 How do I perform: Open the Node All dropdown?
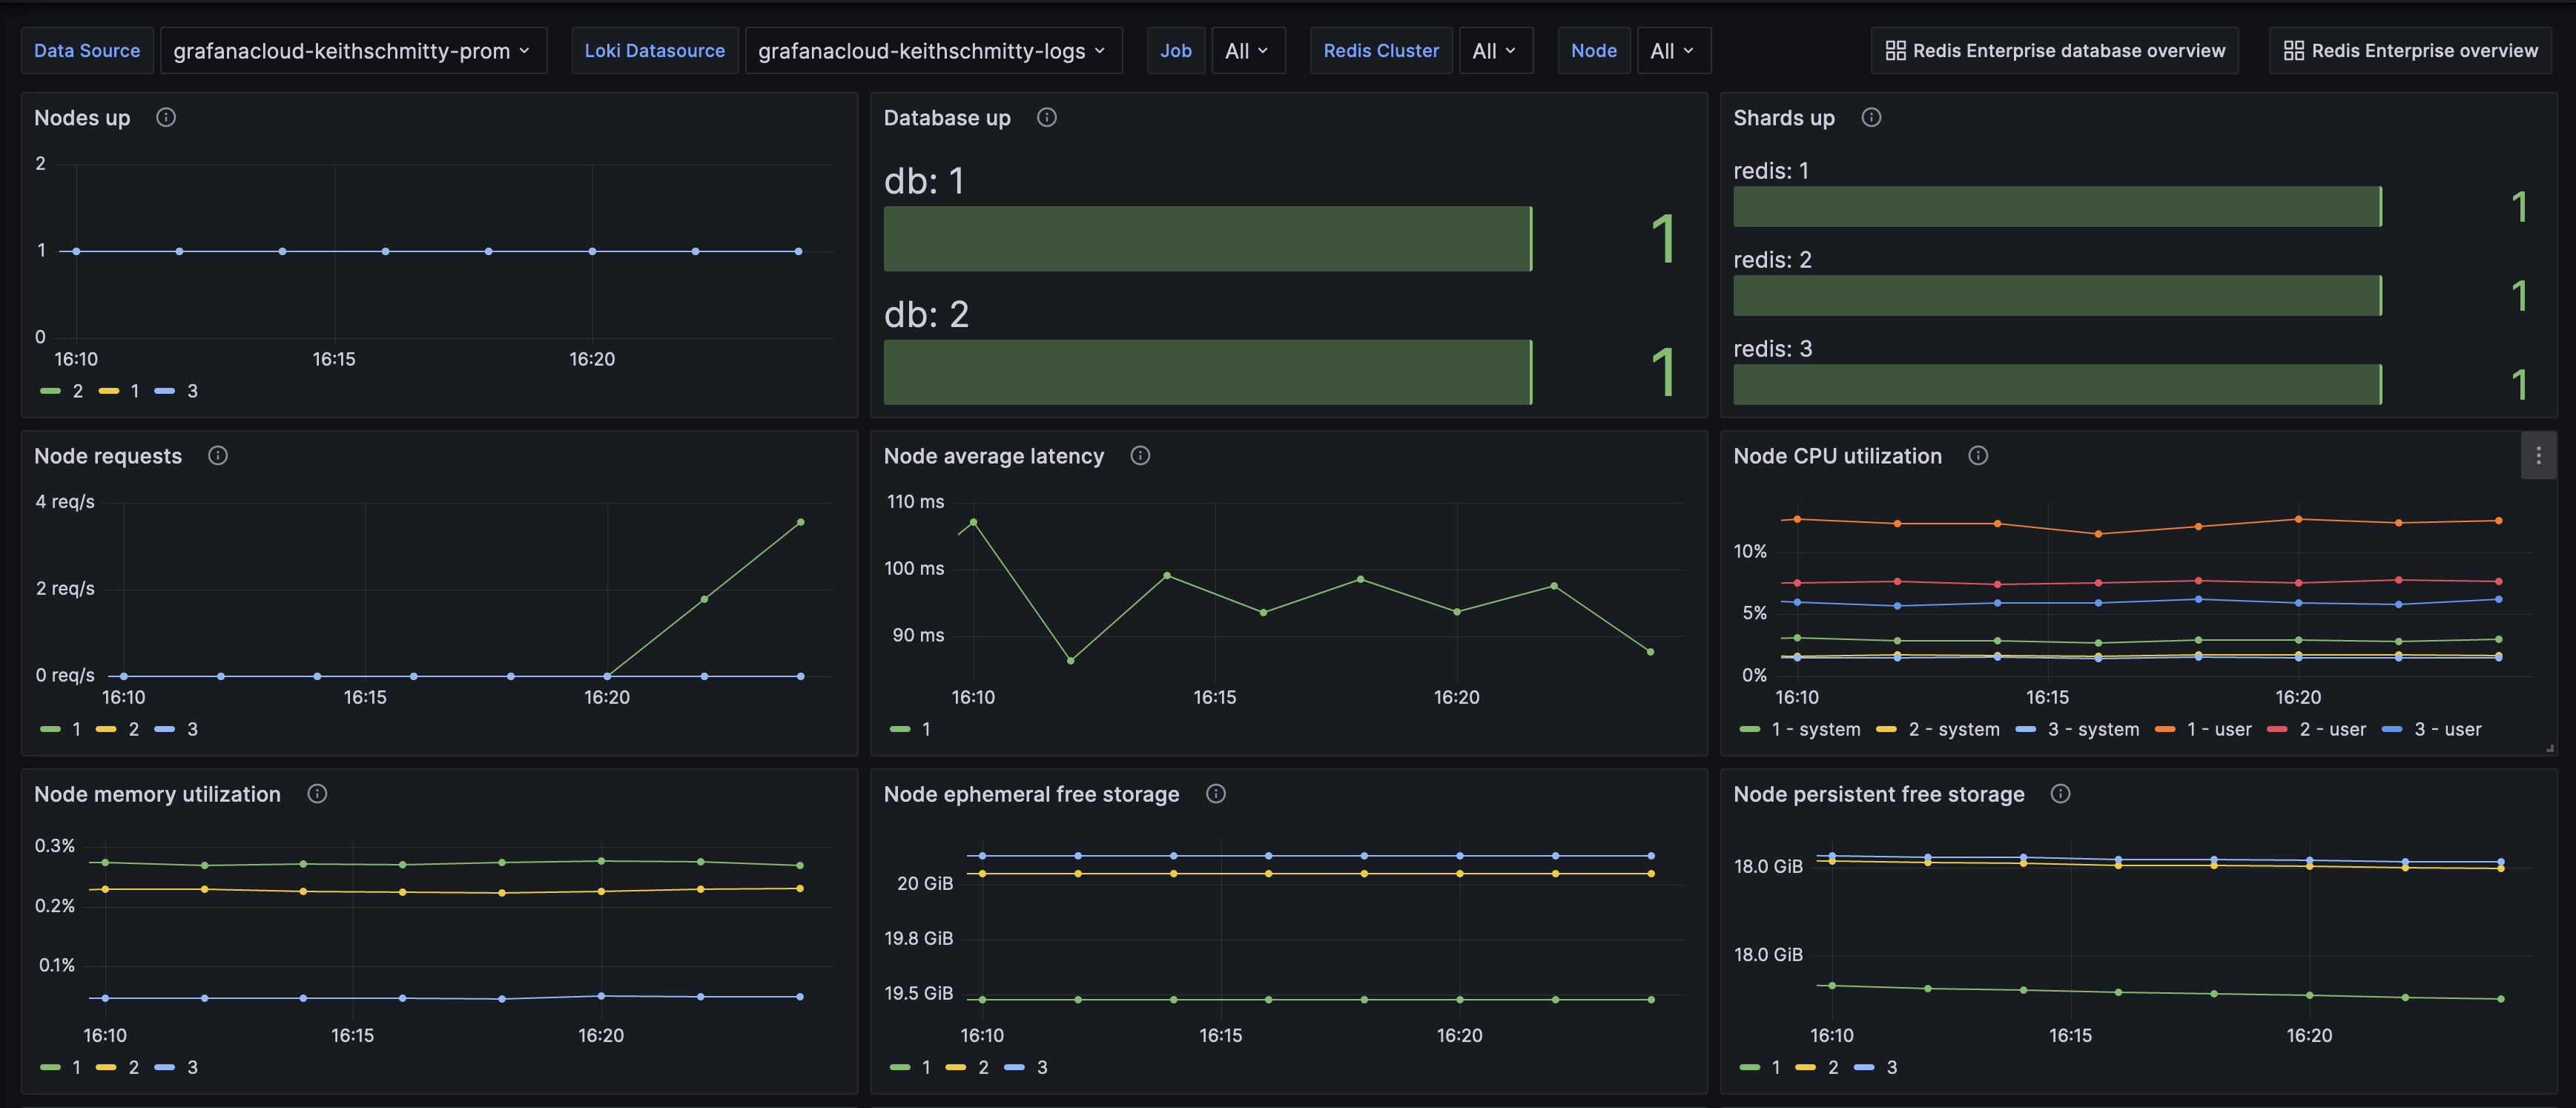[1673, 50]
